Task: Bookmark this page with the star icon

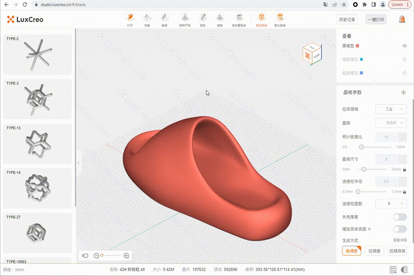Action: pos(344,5)
